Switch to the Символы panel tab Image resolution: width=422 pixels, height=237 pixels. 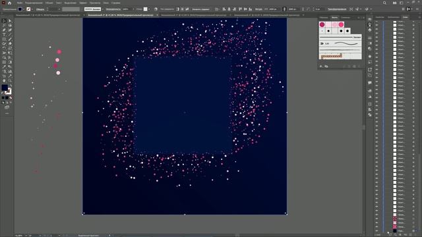point(346,18)
